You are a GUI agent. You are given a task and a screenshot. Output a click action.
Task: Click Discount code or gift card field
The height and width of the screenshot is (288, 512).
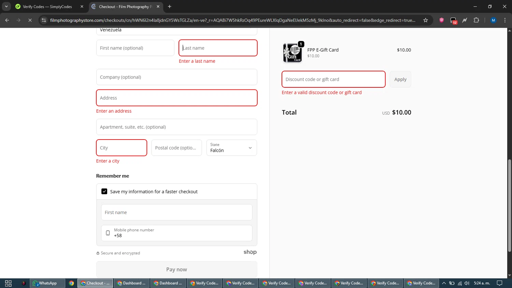click(333, 79)
